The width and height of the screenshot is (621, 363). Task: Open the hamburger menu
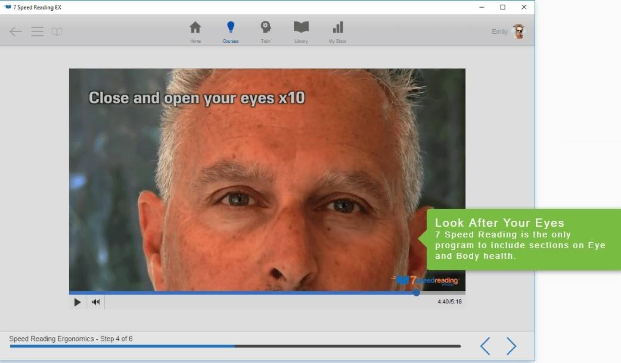[37, 32]
